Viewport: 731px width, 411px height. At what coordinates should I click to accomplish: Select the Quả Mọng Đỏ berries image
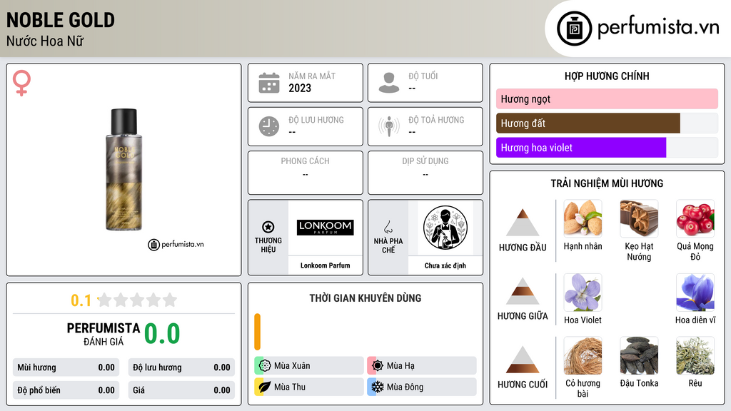[695, 218]
